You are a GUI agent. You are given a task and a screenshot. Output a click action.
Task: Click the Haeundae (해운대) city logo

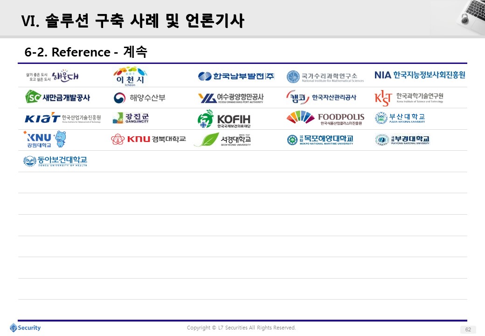[x=52, y=76]
